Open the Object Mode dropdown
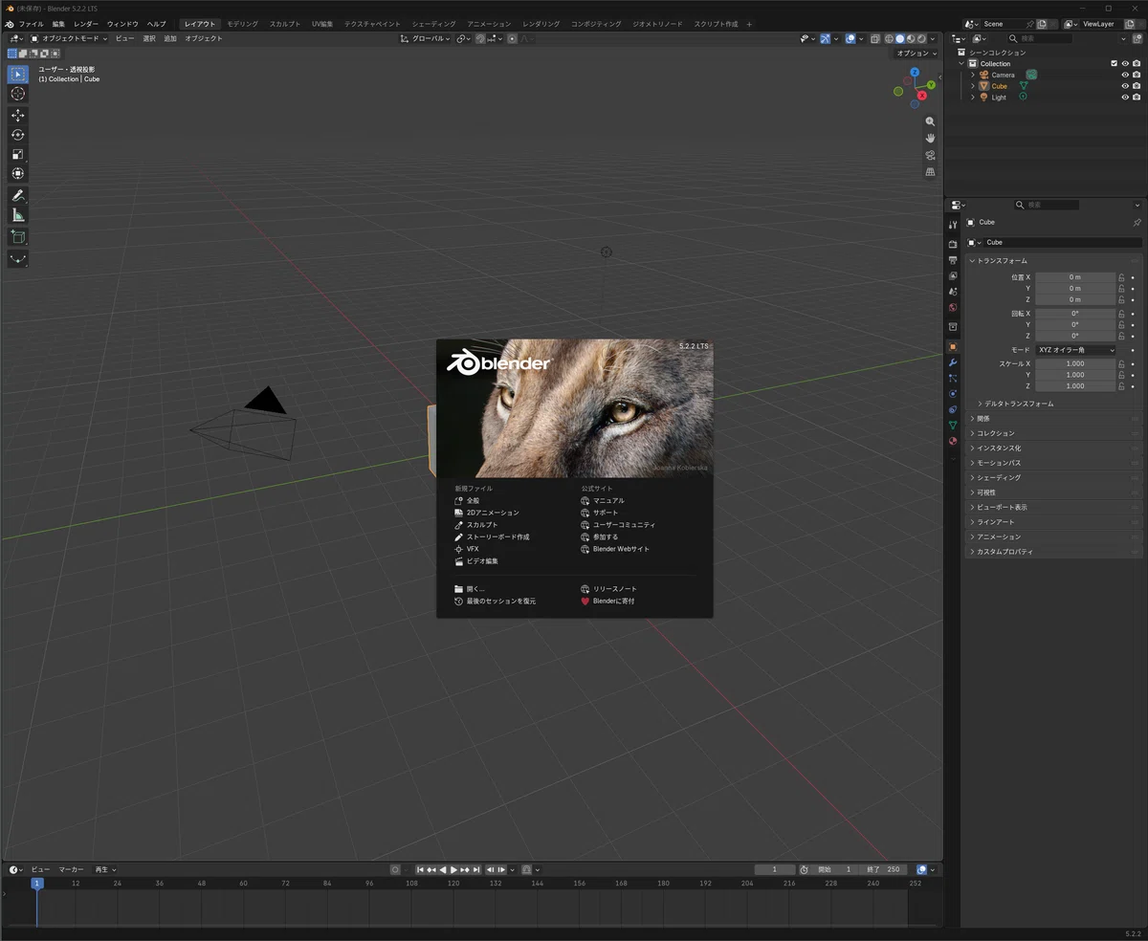This screenshot has height=941, width=1148. pyautogui.click(x=70, y=38)
